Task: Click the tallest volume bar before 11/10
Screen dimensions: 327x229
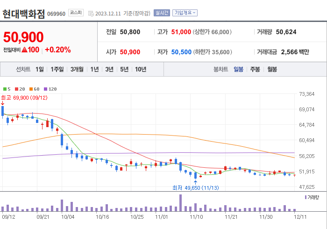Action: tap(181, 203)
